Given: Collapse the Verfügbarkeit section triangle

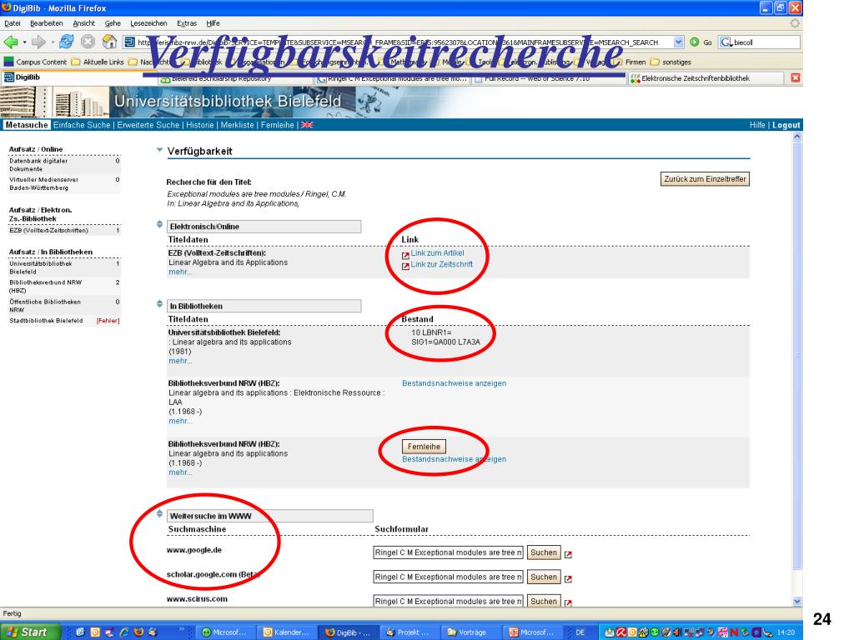Looking at the screenshot, I should (x=159, y=150).
